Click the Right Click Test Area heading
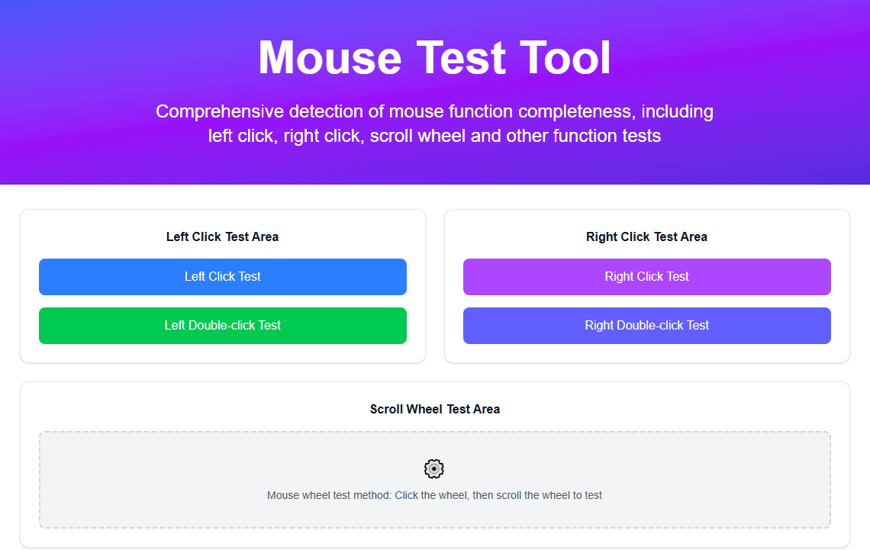 coord(647,236)
